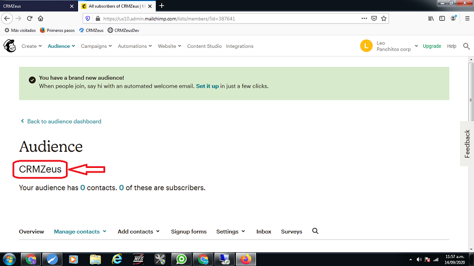Image resolution: width=474 pixels, height=266 pixels.
Task: Click the search icon beside Surveys tab
Action: [315, 231]
